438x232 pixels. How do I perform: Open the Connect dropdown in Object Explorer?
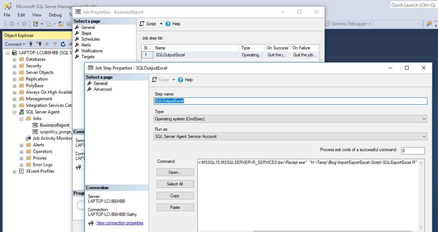tap(15, 44)
